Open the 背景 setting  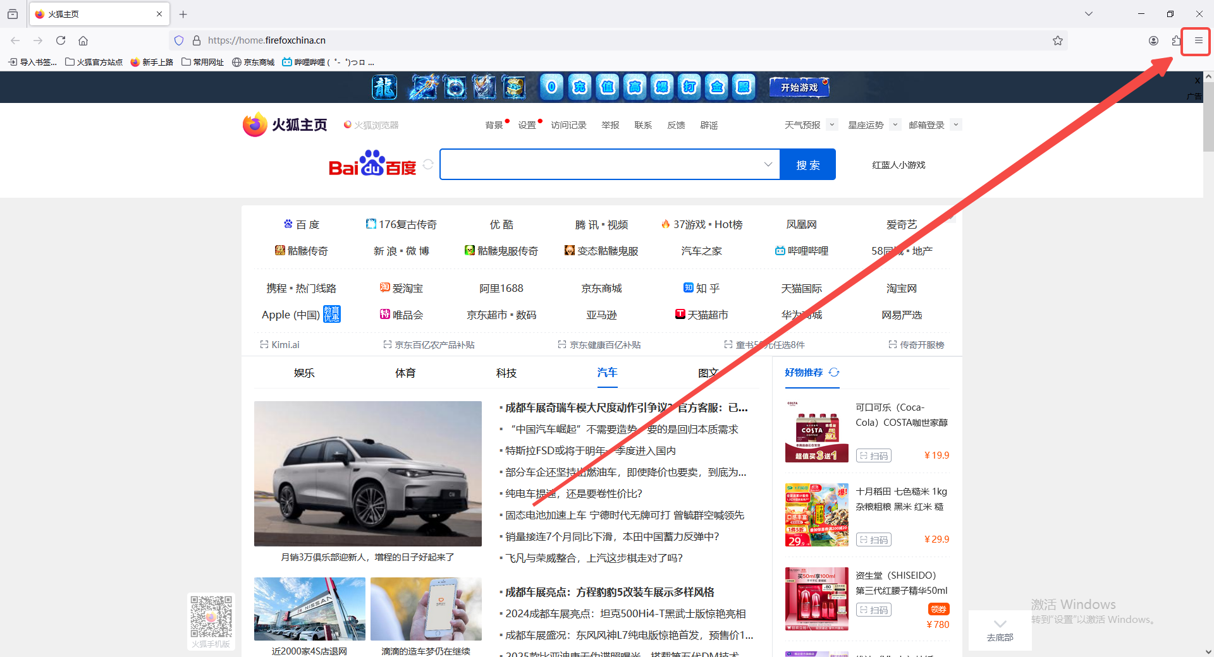point(494,125)
